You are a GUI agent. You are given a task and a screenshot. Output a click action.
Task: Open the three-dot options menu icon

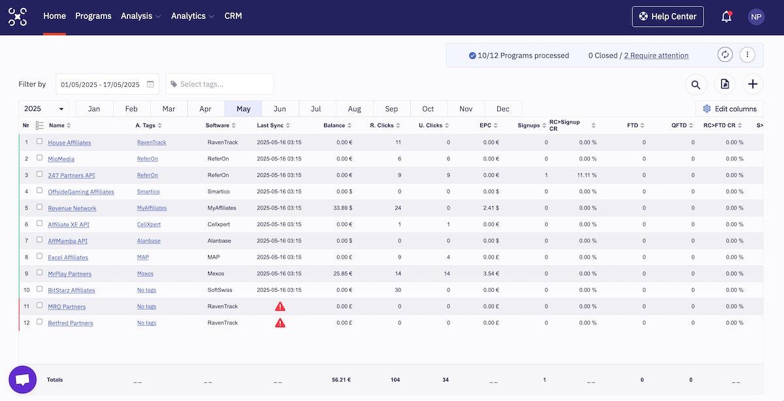pos(747,54)
